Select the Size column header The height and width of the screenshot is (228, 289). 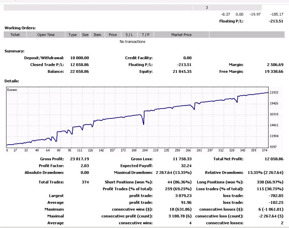click(85, 35)
